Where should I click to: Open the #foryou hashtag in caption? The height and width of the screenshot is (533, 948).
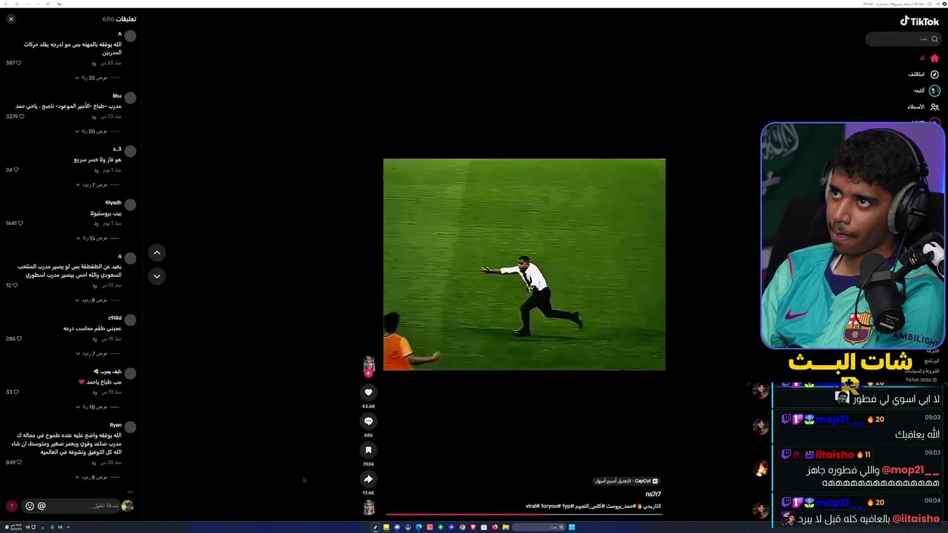tap(551, 506)
